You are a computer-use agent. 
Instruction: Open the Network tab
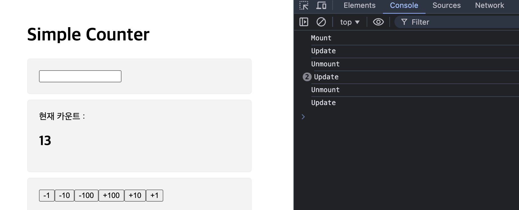pyautogui.click(x=489, y=5)
